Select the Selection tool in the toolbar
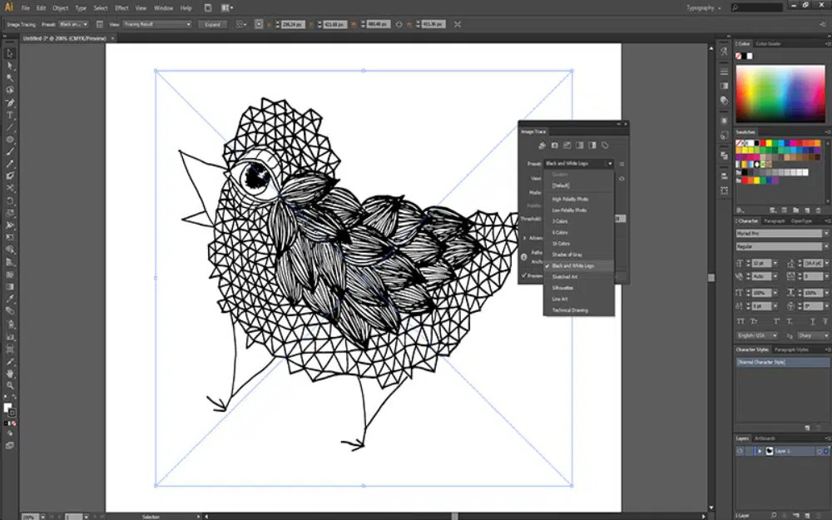The image size is (832, 520). tap(10, 53)
